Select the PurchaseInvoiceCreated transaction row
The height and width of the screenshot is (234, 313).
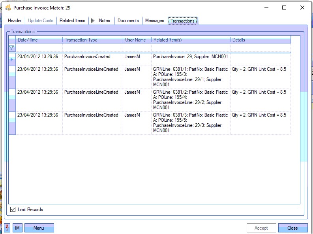(87, 57)
